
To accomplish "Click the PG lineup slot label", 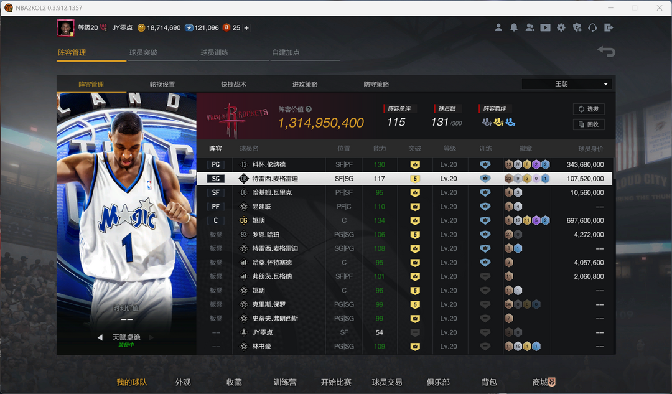I will click(215, 164).
